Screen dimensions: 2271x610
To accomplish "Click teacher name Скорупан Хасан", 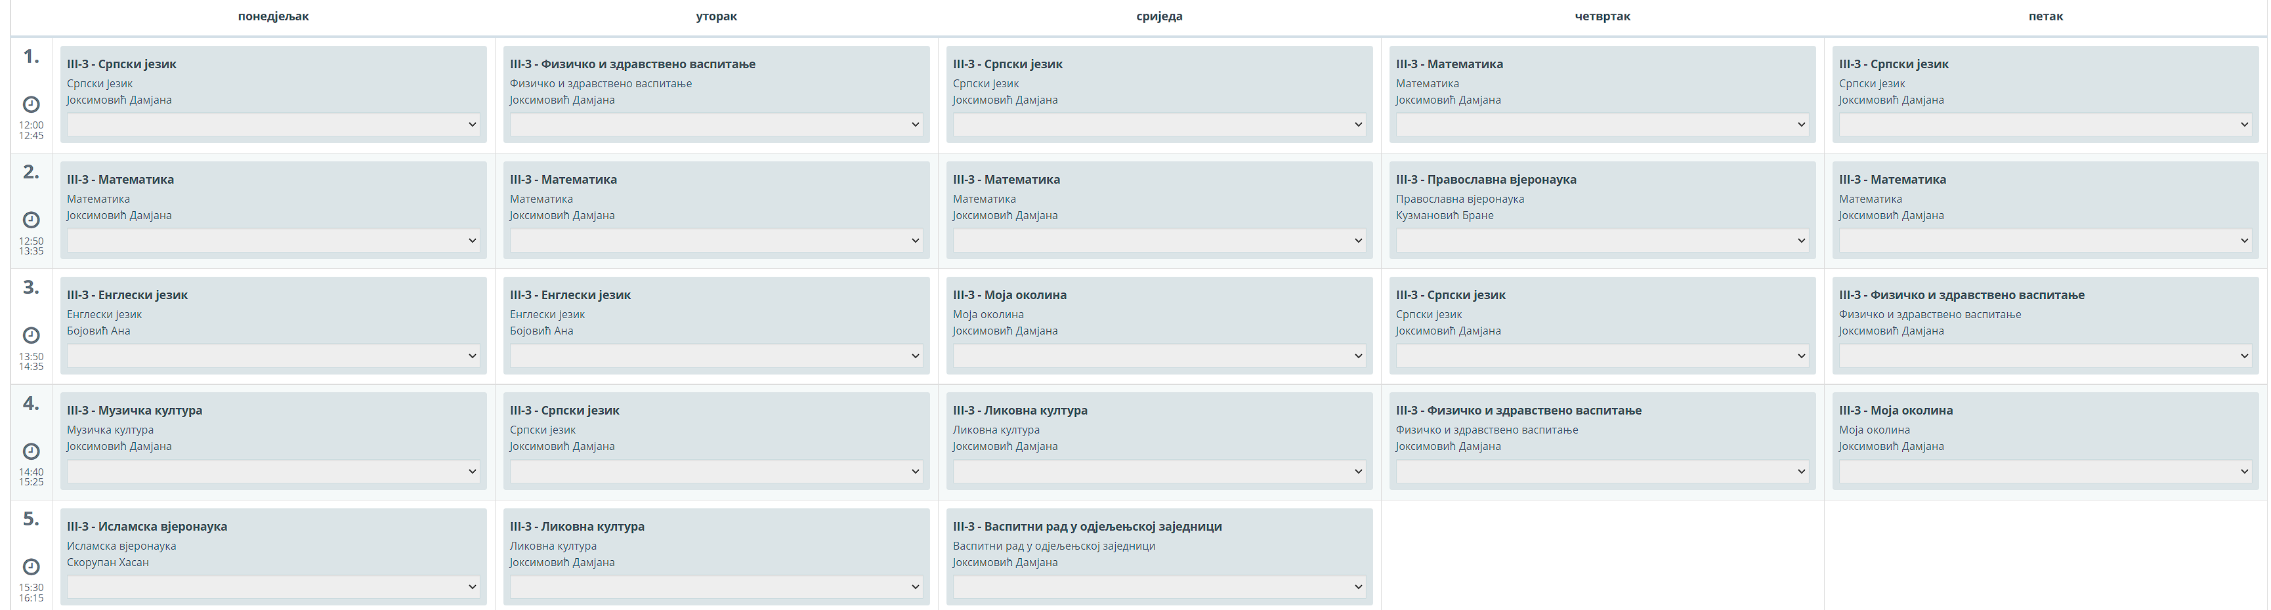I will (x=108, y=562).
